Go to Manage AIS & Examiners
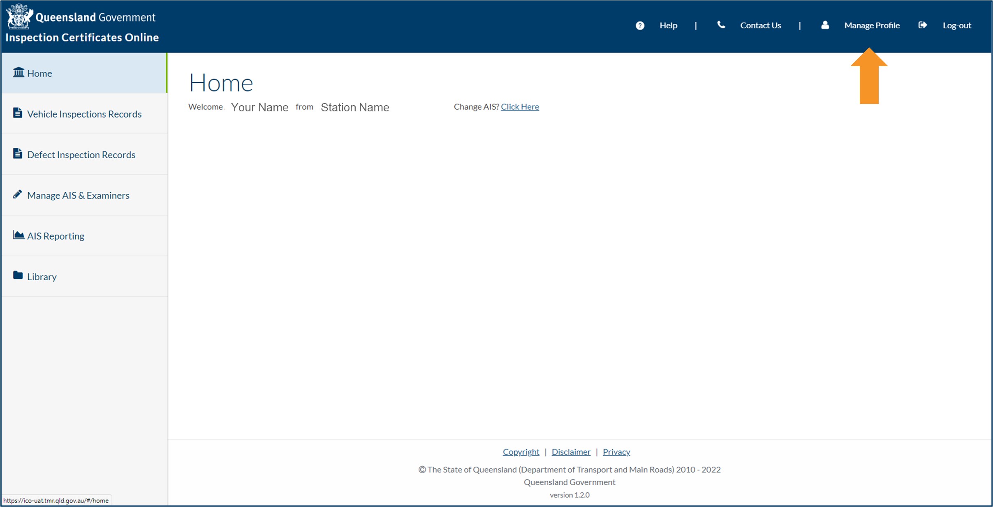This screenshot has width=993, height=507. coord(84,195)
